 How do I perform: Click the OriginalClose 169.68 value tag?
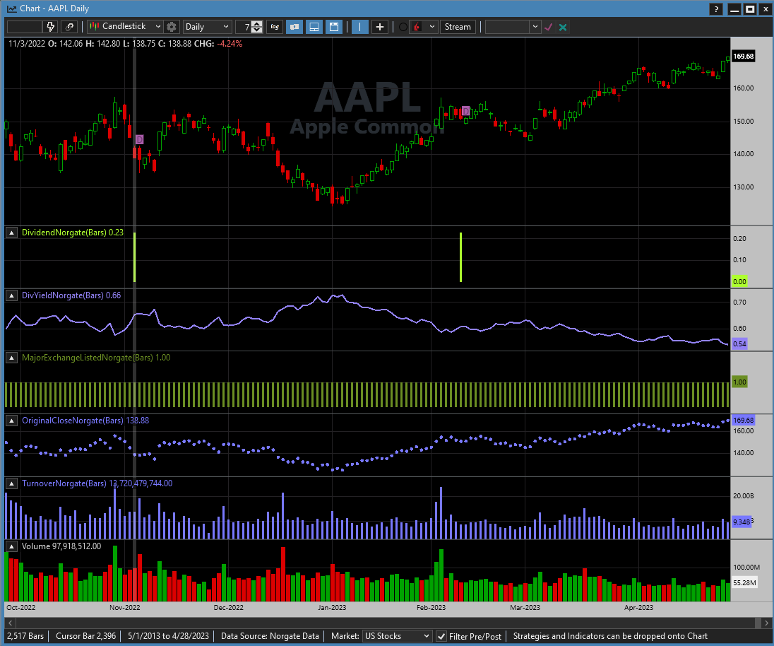point(743,421)
